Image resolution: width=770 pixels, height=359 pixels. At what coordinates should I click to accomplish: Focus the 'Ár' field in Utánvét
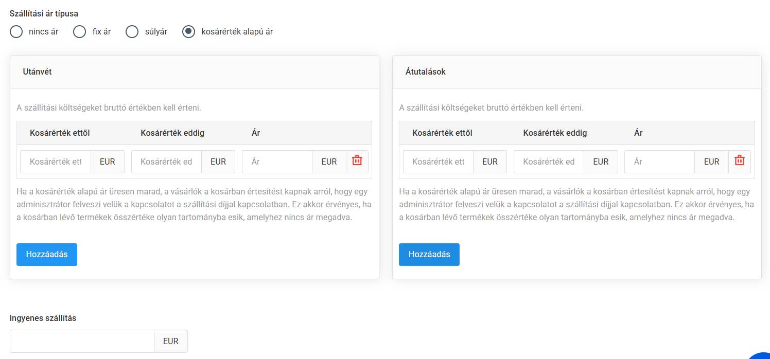coord(277,161)
